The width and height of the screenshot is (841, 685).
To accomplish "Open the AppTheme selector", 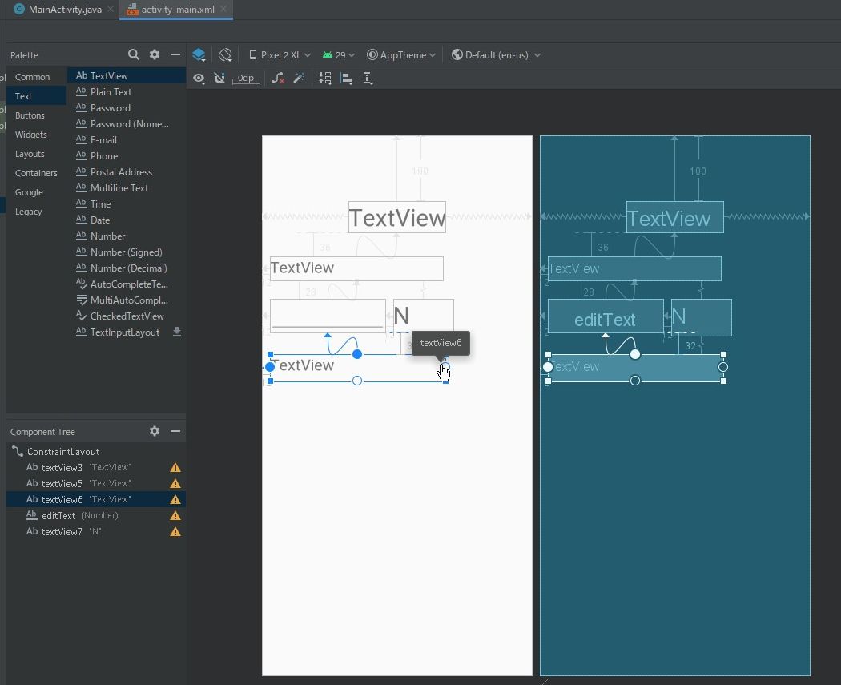I will tap(400, 54).
